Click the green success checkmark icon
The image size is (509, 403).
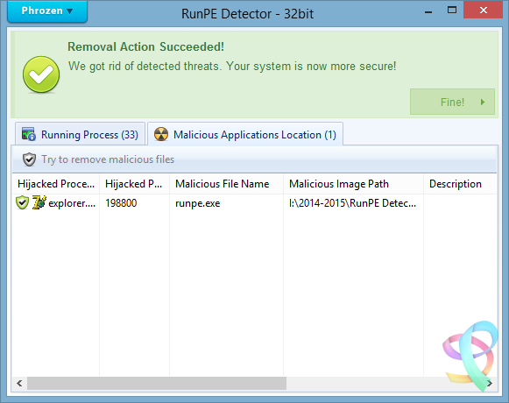41,74
